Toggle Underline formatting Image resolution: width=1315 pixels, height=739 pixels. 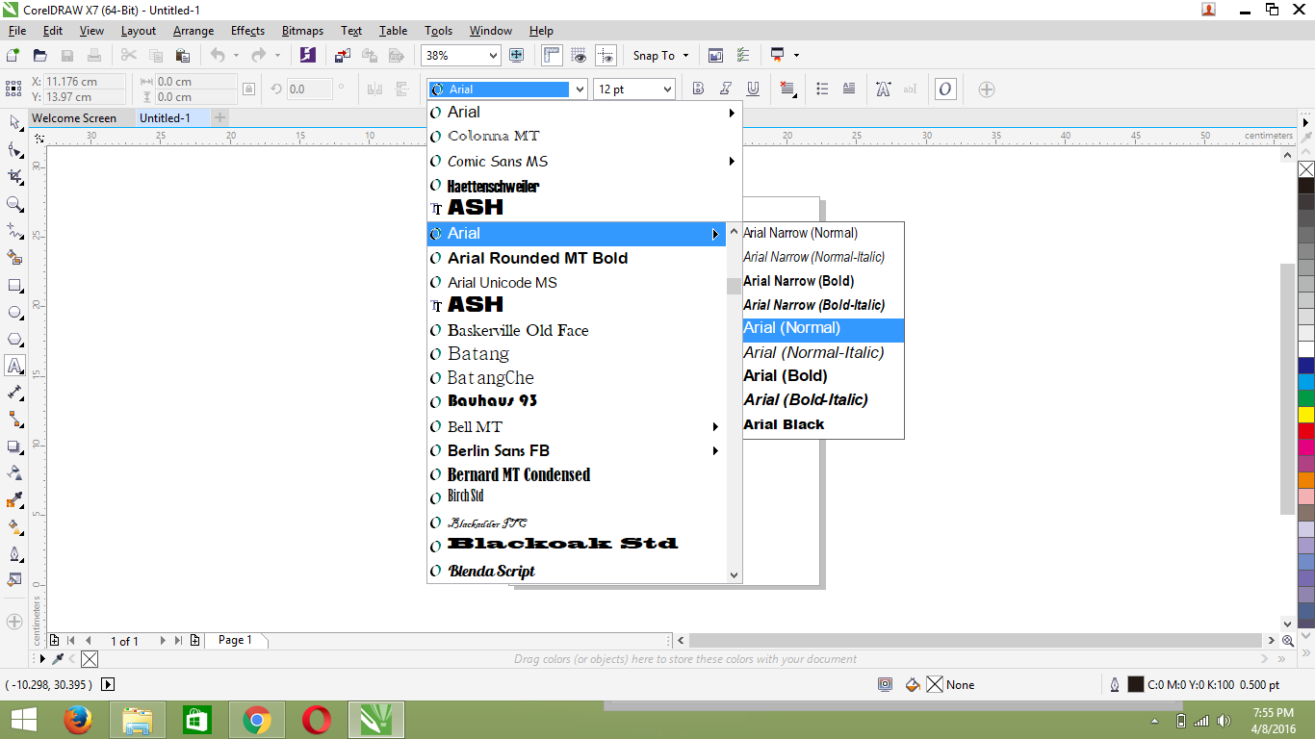click(753, 89)
